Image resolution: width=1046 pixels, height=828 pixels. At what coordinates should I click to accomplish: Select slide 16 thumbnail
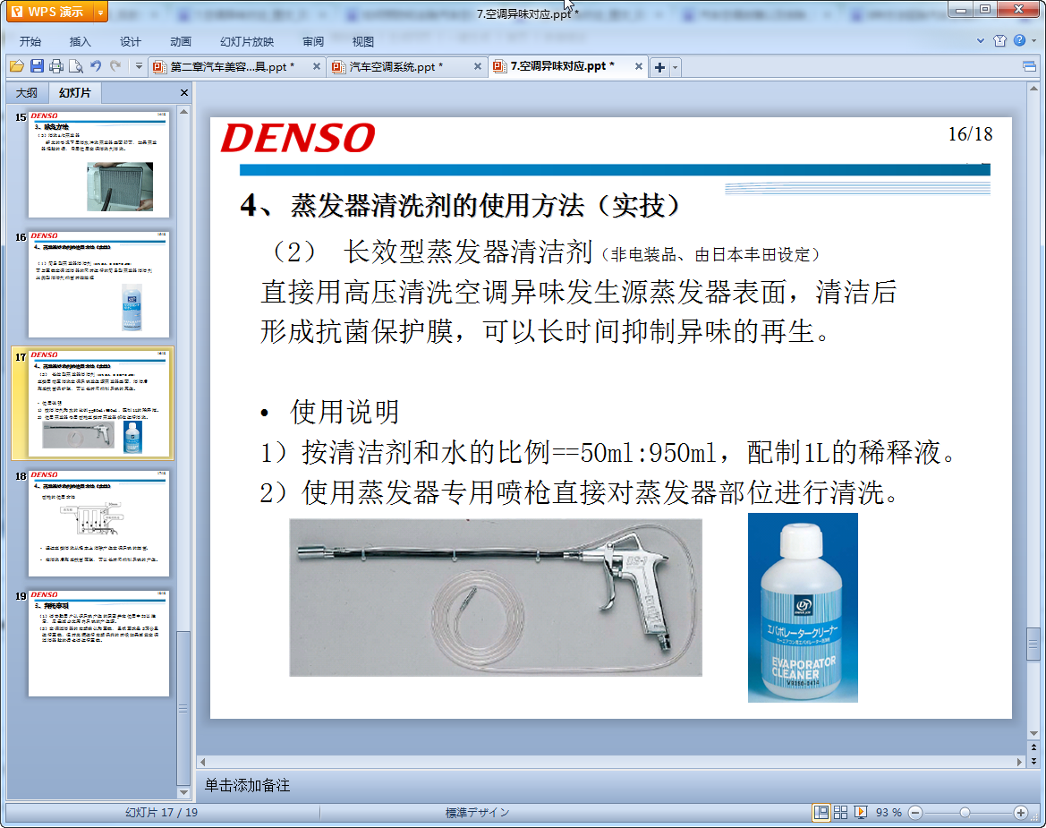(98, 285)
